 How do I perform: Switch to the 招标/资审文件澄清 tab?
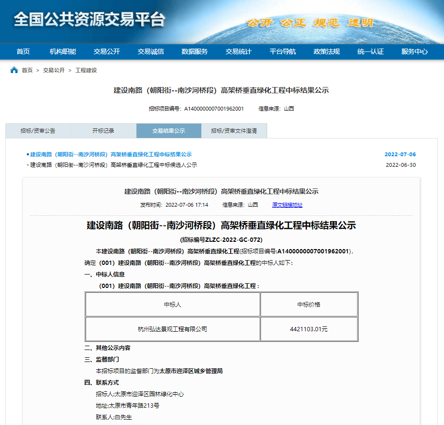tap(234, 131)
